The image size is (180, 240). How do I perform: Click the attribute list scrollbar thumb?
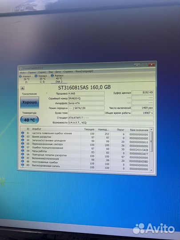[151, 142]
